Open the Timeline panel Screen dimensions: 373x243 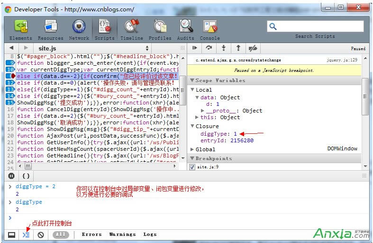point(132,30)
